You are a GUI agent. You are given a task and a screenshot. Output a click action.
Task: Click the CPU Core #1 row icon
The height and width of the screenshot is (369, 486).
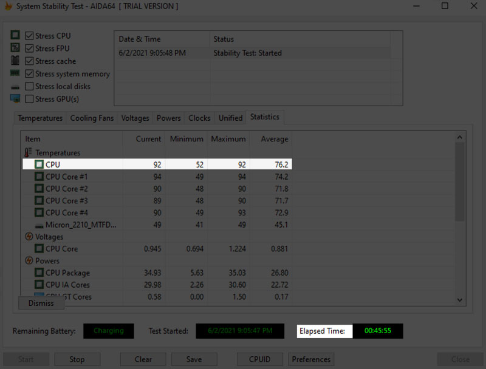[x=39, y=177]
